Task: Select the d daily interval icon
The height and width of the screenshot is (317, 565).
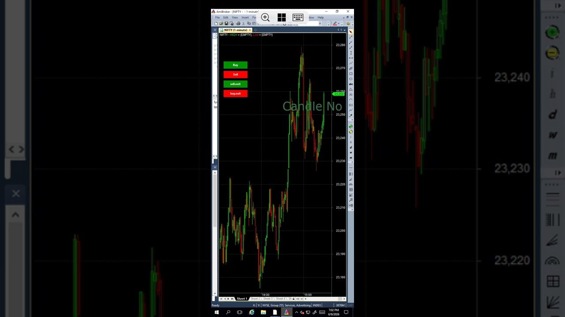Action: (x=351, y=147)
